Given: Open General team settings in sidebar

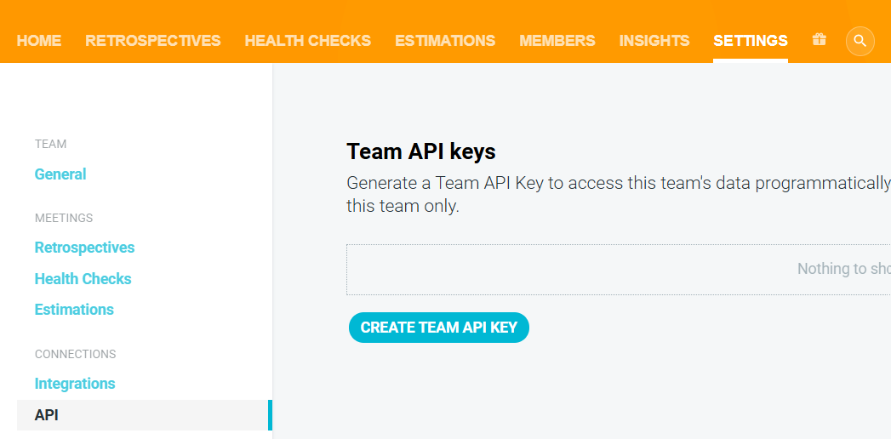Looking at the screenshot, I should coord(60,174).
